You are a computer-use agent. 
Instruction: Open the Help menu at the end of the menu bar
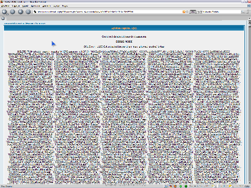click(x=65, y=6)
